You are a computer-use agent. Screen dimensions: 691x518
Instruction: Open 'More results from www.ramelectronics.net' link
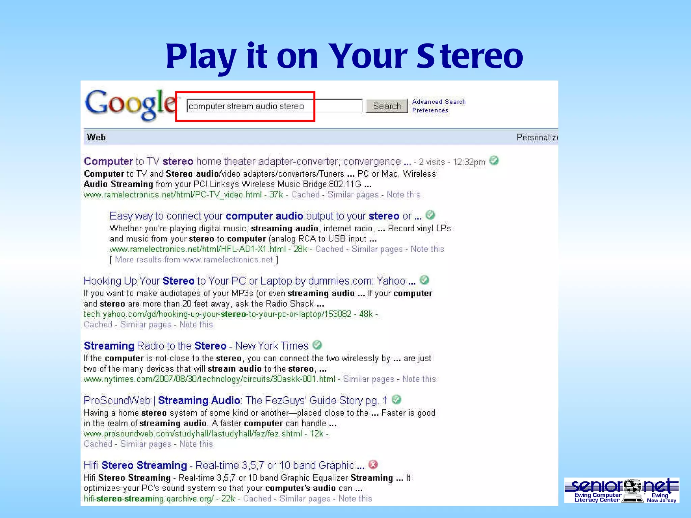[194, 260]
